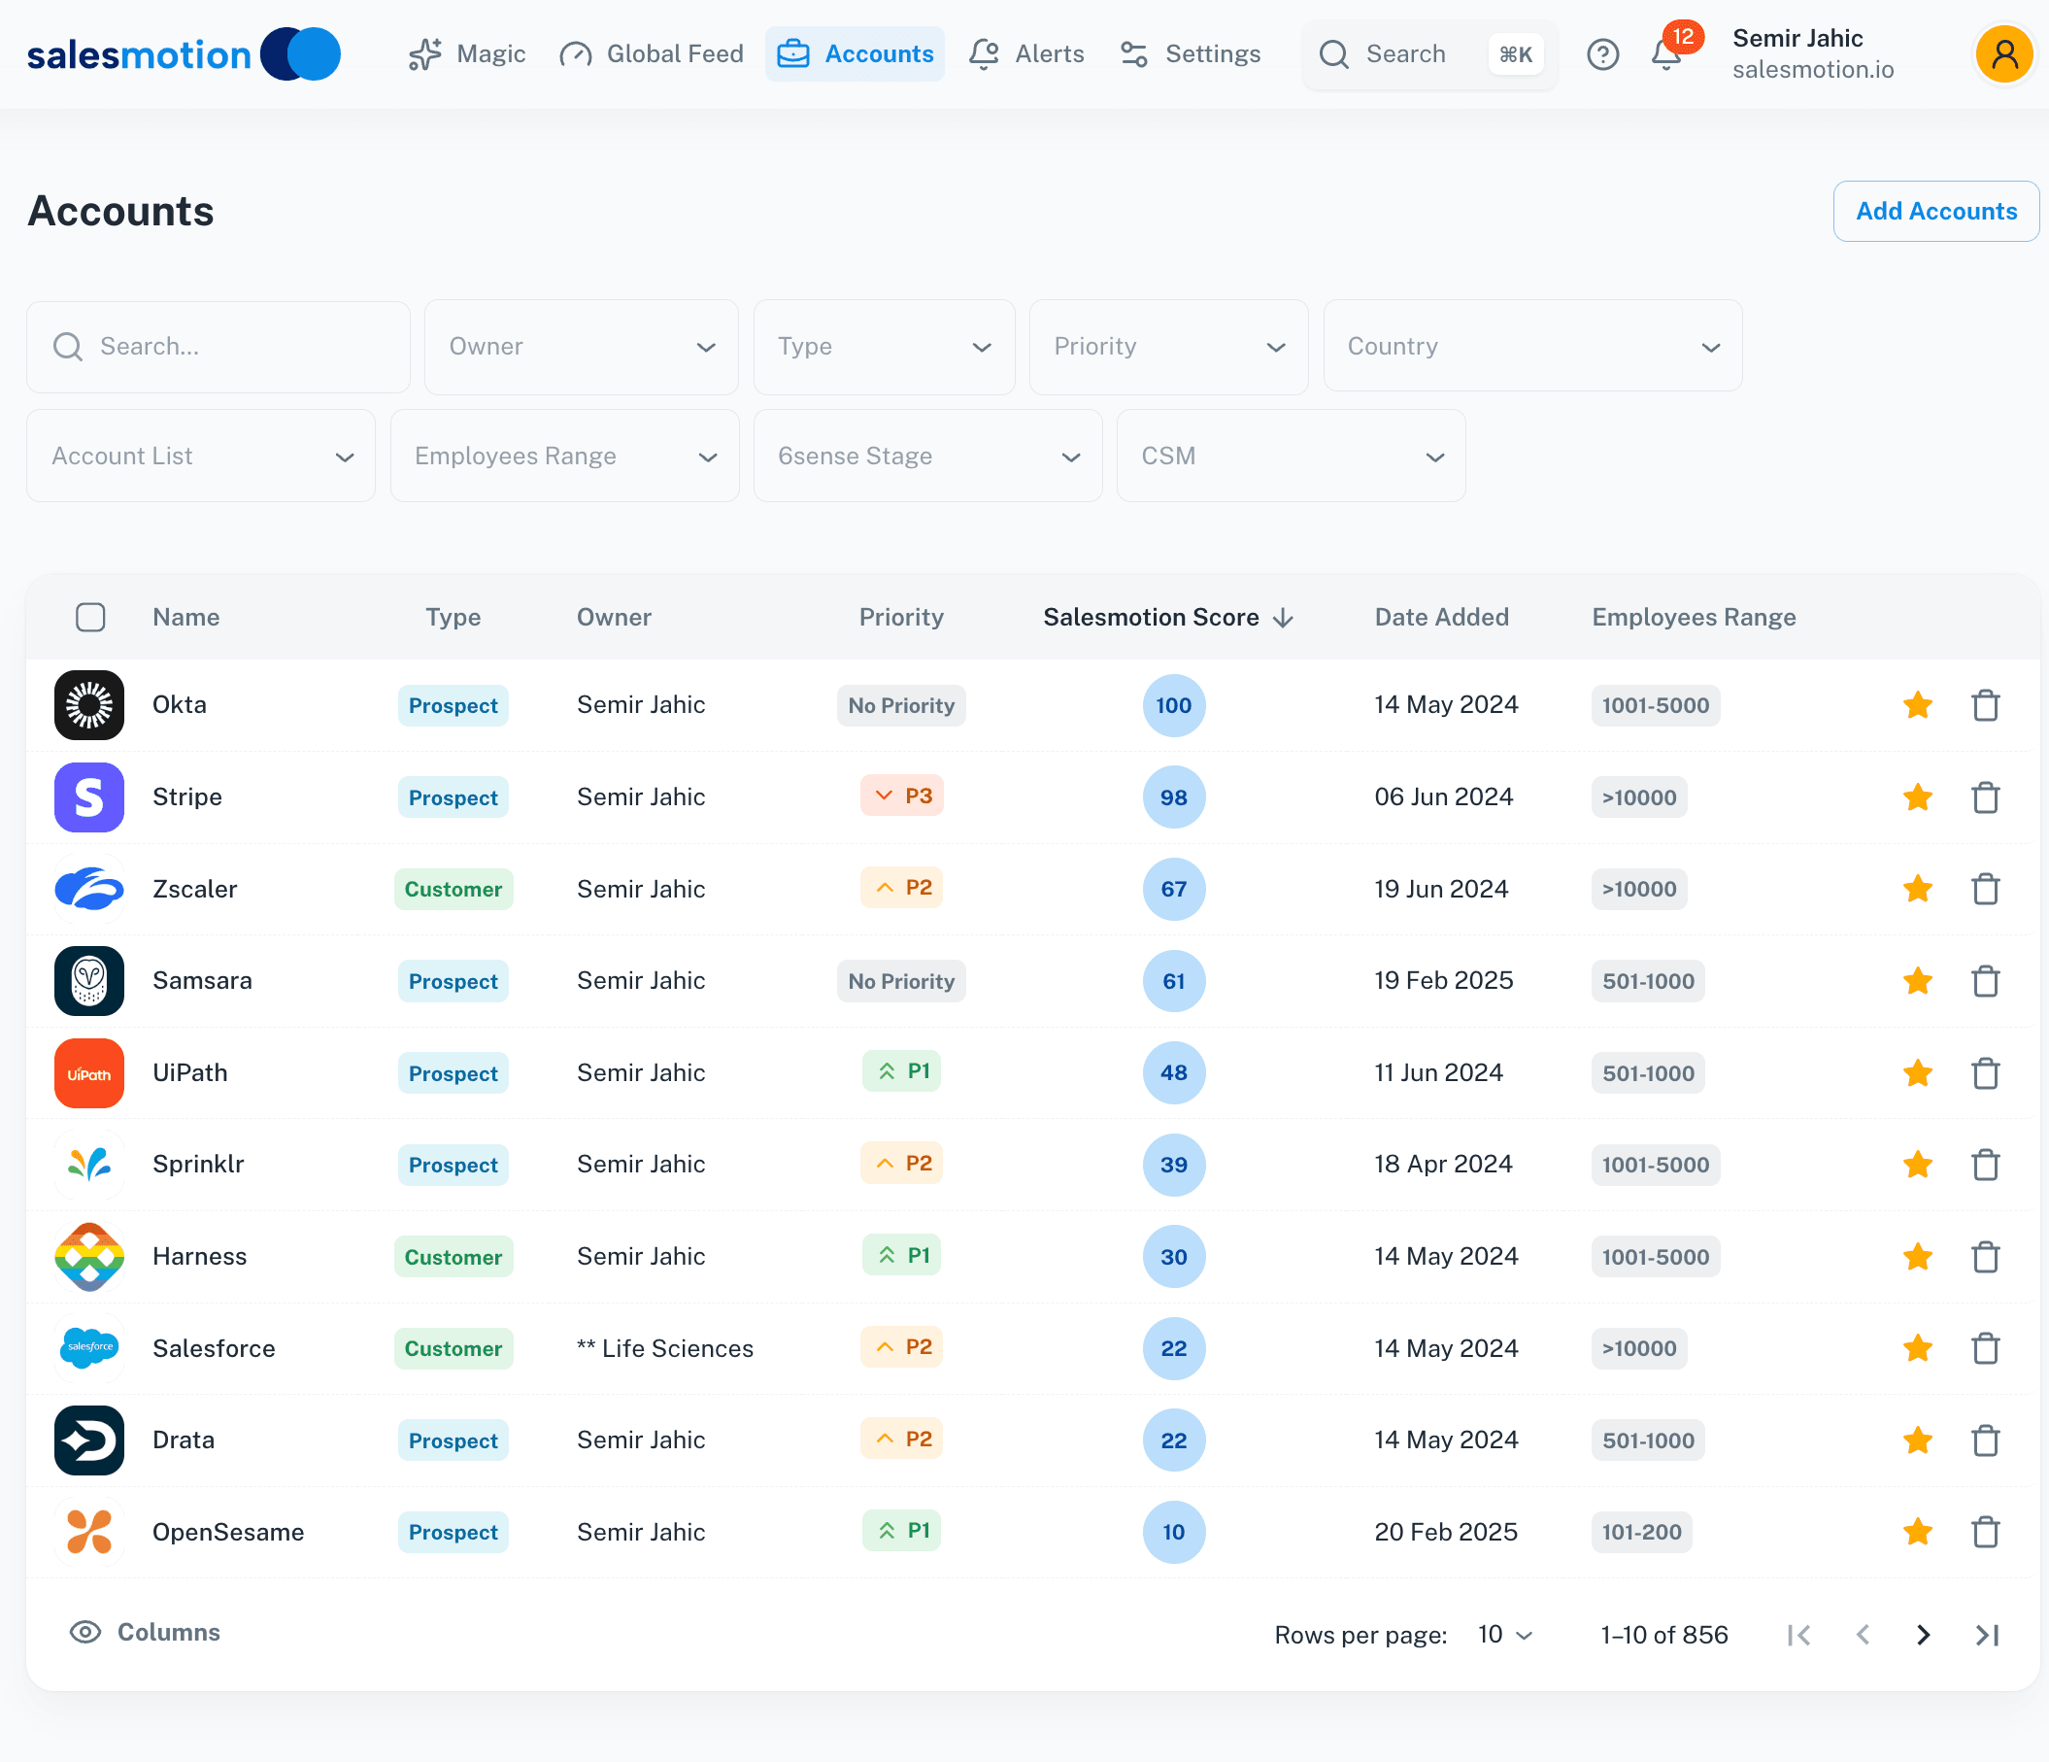Open the Global Feed

point(651,54)
